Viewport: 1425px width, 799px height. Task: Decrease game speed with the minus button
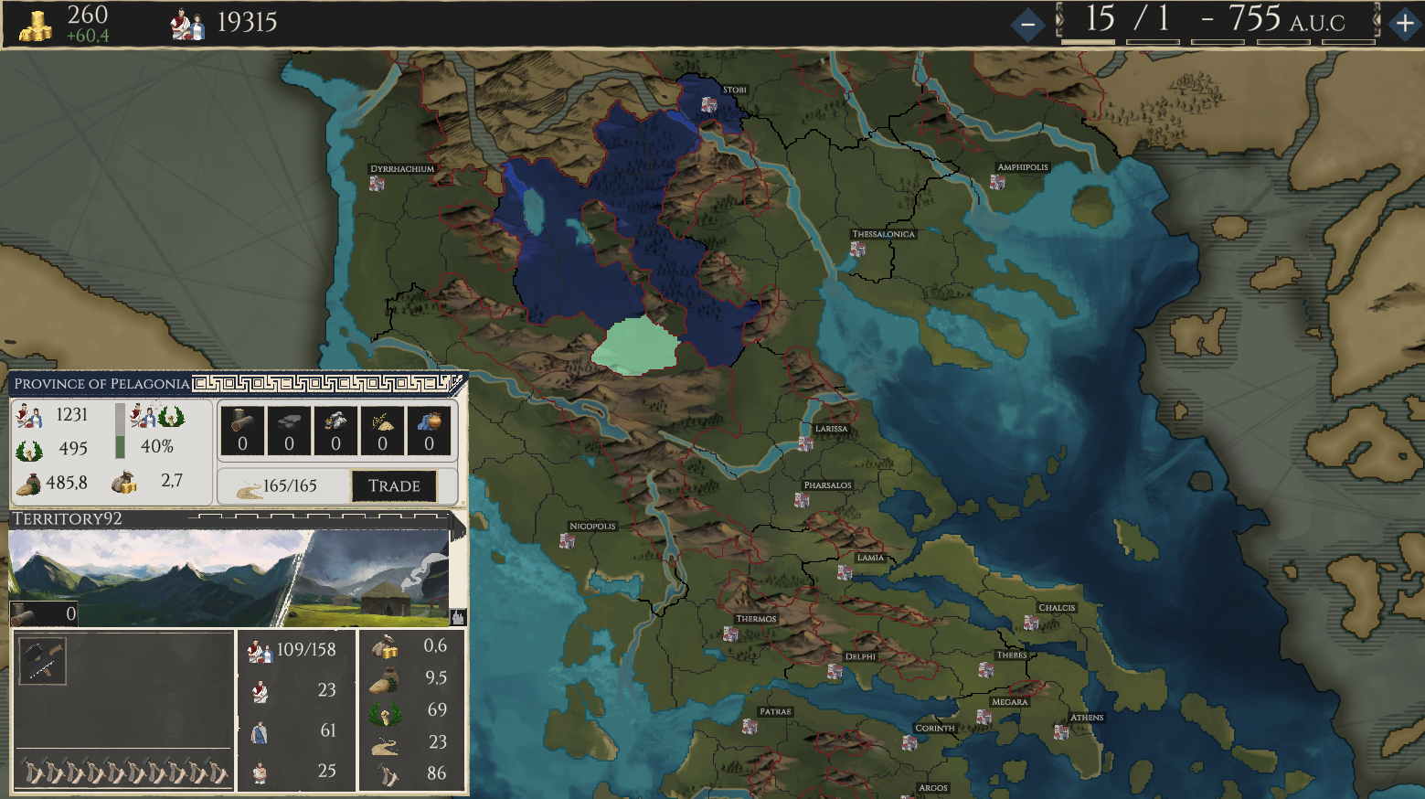coord(1027,24)
